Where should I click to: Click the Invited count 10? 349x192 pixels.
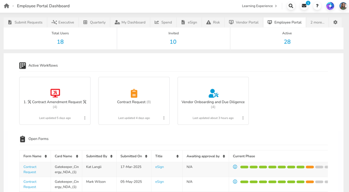coord(173,42)
